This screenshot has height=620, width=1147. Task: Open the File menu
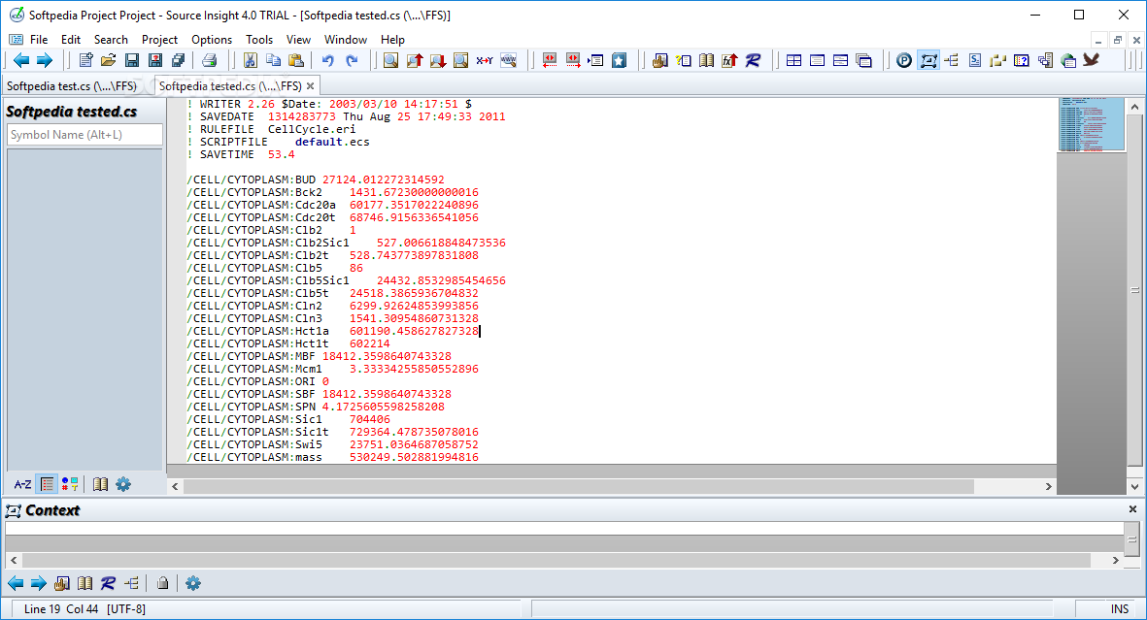point(39,40)
